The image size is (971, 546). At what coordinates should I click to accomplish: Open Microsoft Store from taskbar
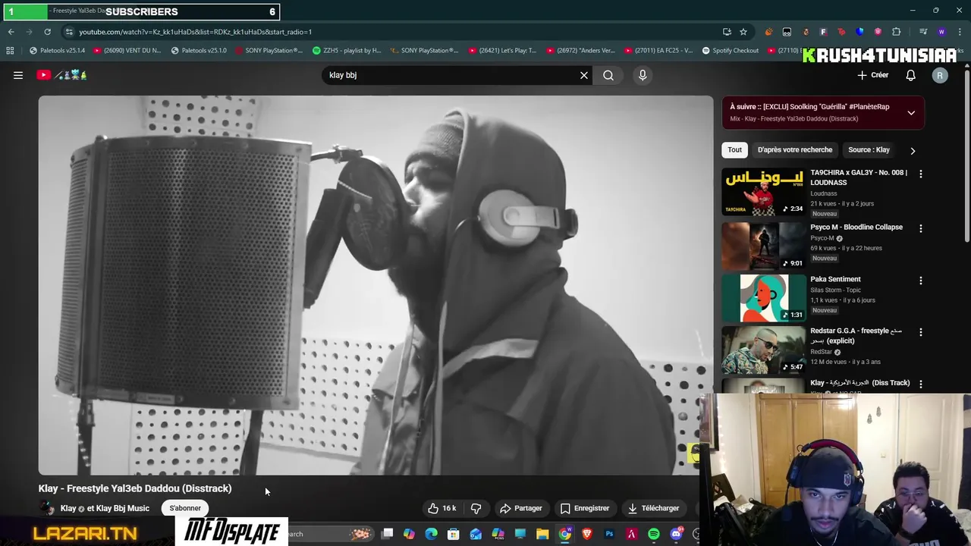pos(453,534)
